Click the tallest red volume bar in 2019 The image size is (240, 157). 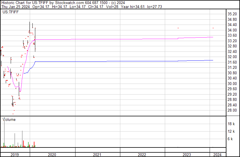[23, 144]
